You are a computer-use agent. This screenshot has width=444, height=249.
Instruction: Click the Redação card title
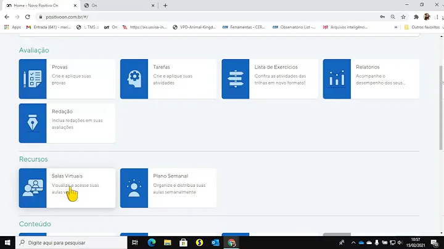click(x=62, y=112)
